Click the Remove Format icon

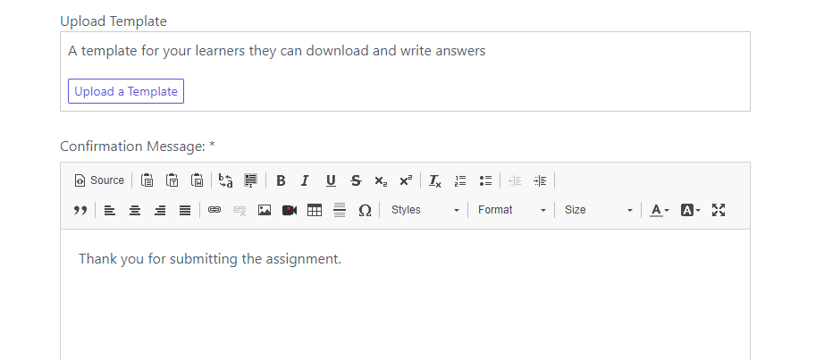point(435,180)
